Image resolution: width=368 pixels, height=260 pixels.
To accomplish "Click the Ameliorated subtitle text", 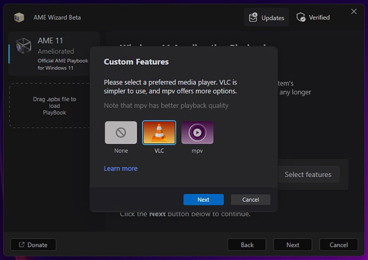I will click(56, 51).
